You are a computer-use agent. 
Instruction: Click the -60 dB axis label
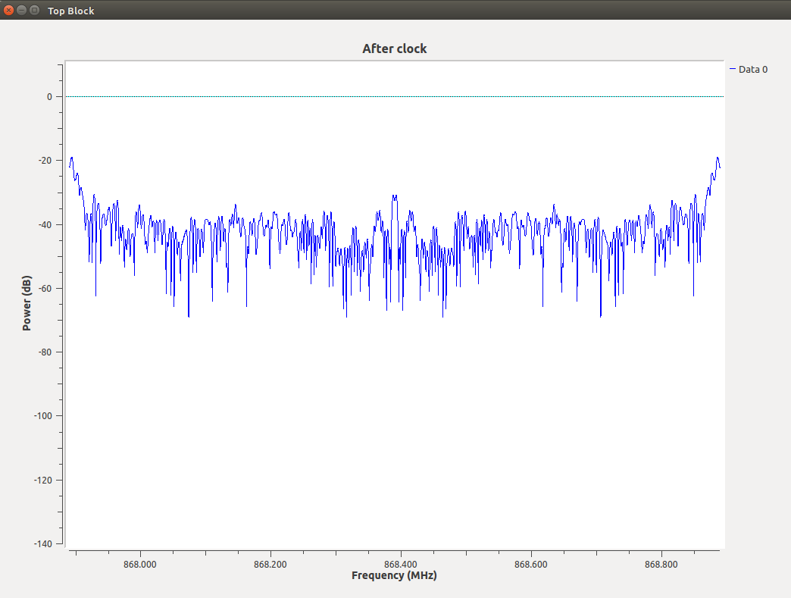coord(45,289)
